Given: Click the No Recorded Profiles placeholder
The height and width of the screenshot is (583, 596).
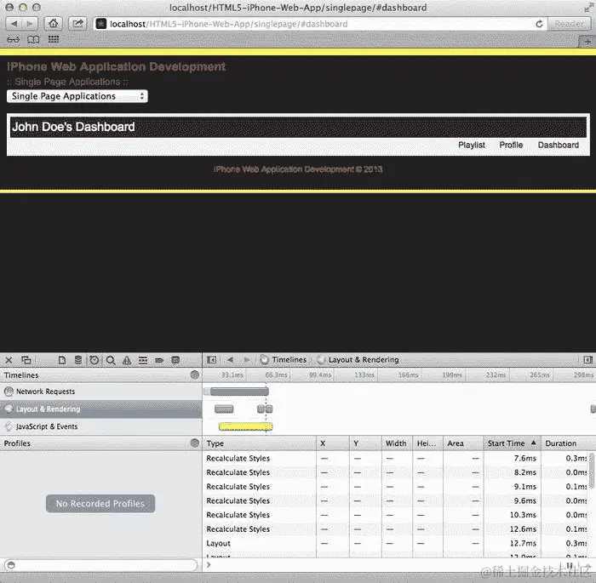Looking at the screenshot, I should pyautogui.click(x=100, y=504).
